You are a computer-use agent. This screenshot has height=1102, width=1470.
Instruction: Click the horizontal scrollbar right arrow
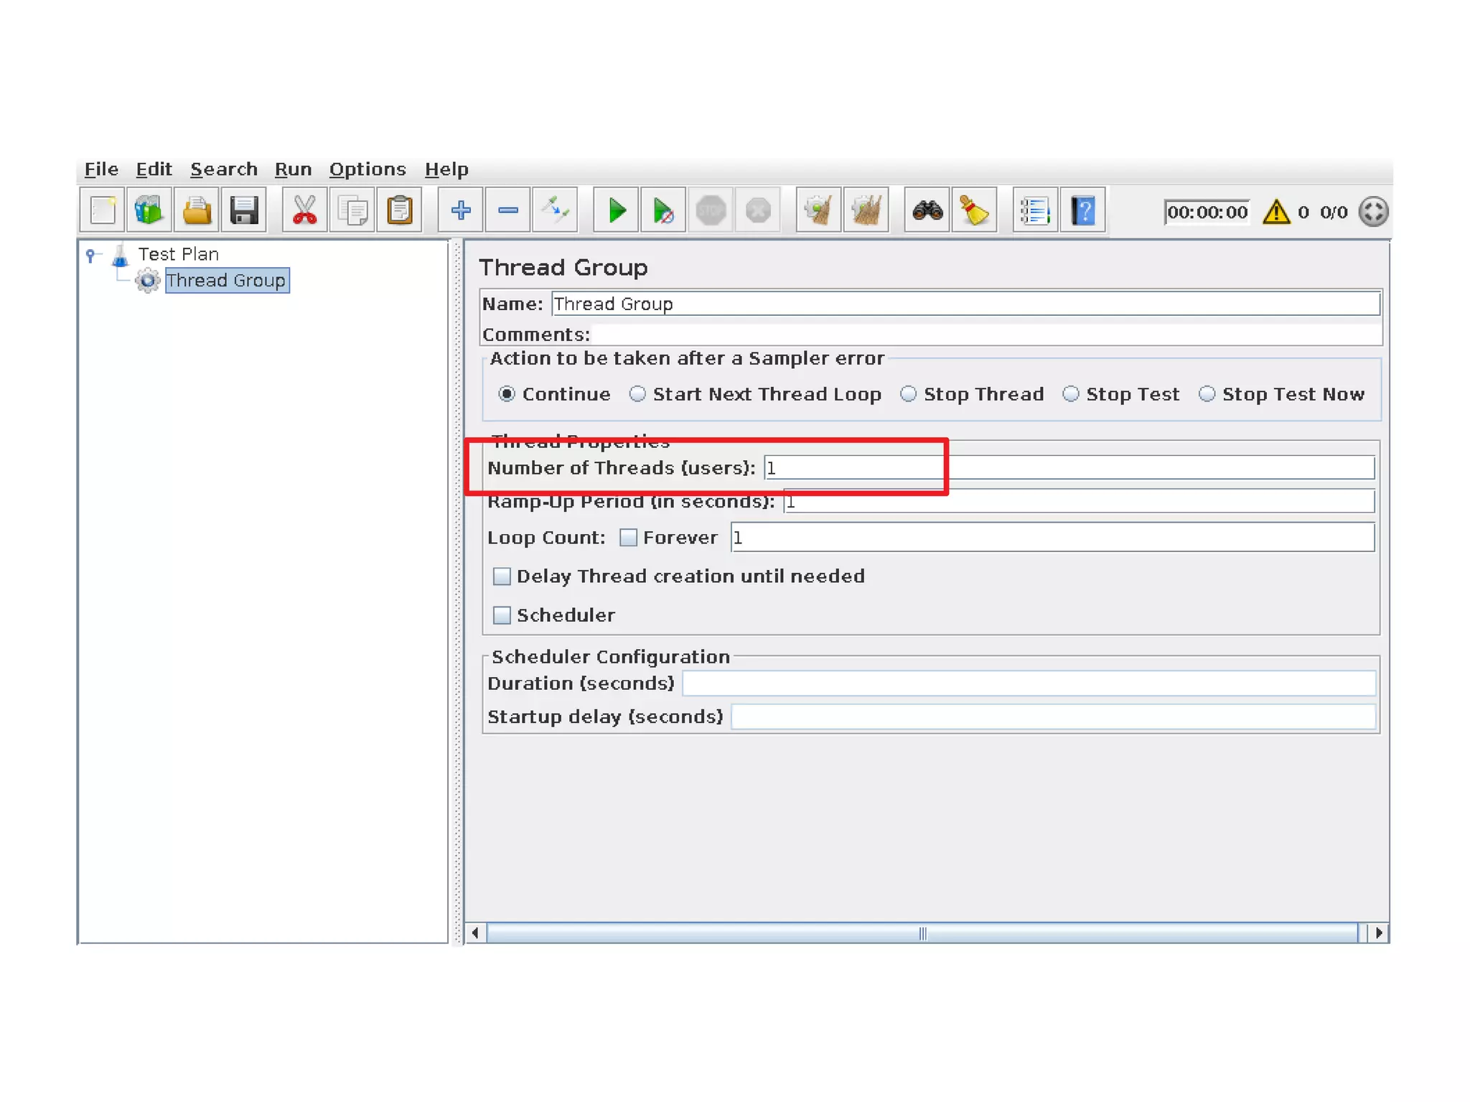click(x=1378, y=933)
